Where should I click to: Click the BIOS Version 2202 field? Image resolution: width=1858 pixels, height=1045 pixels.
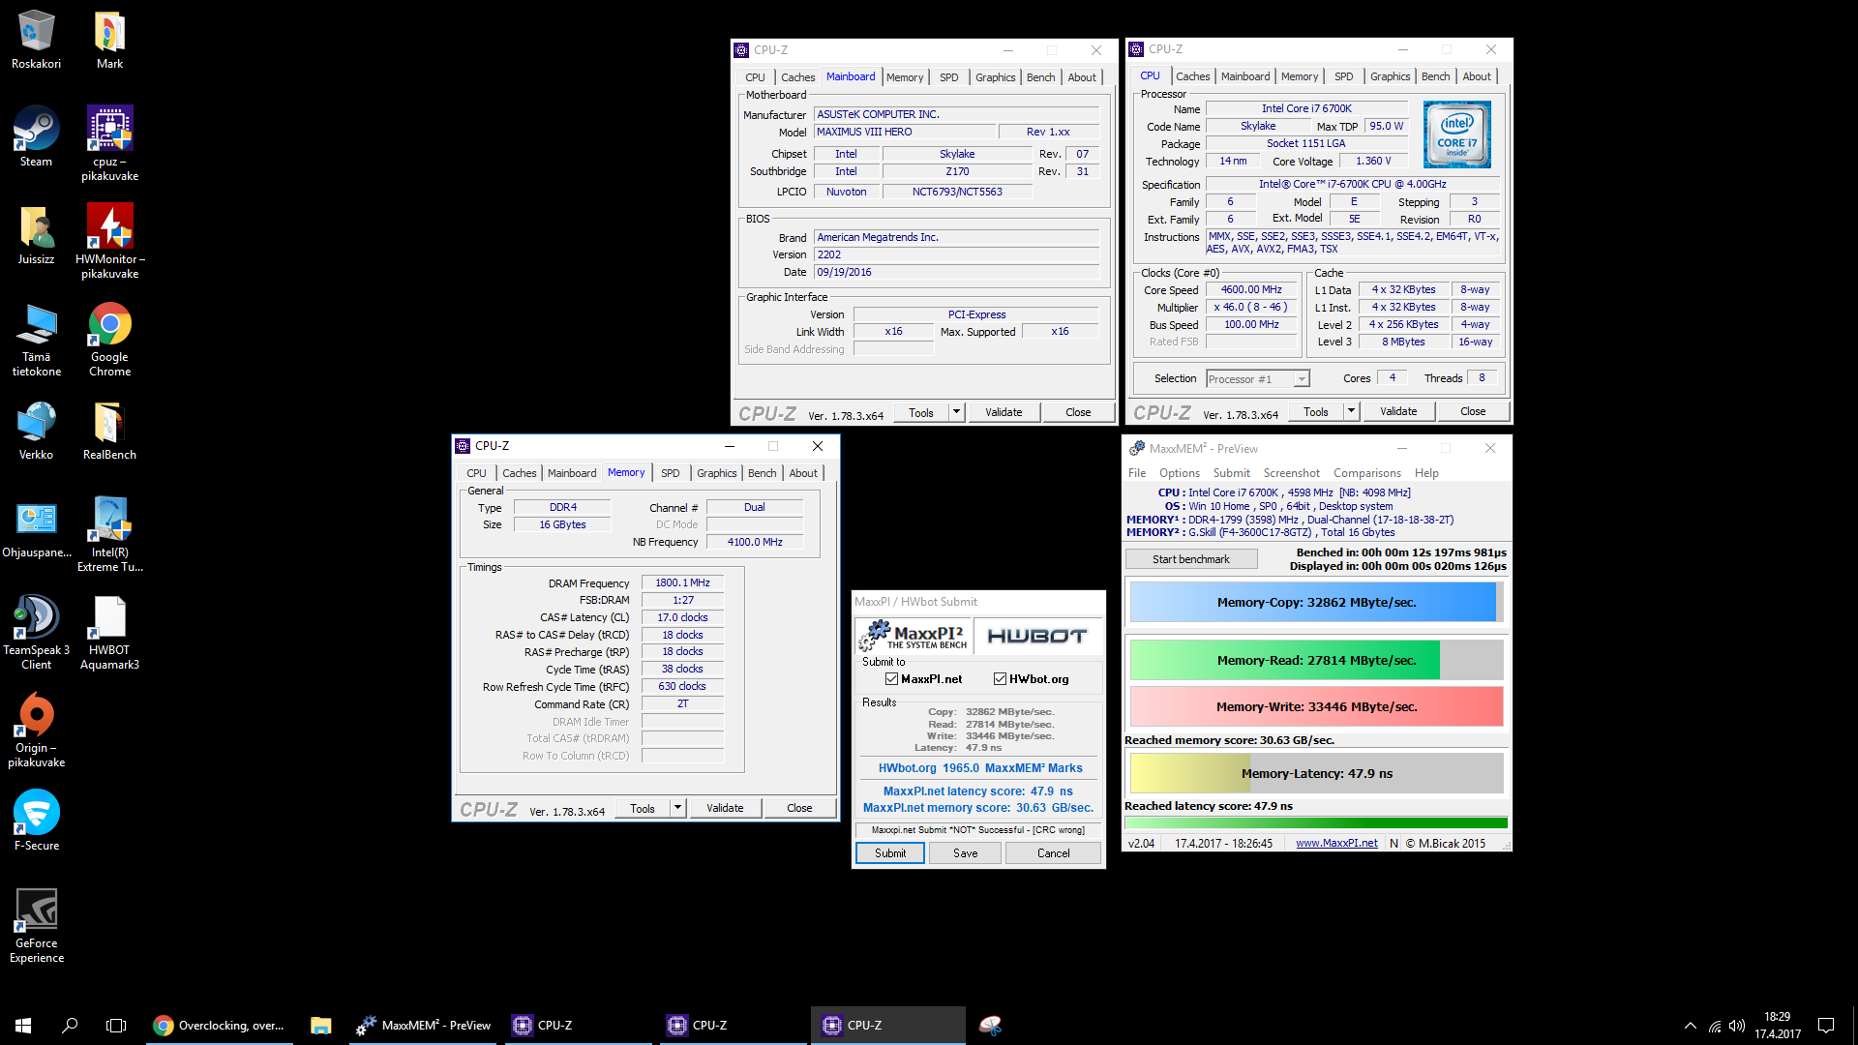[956, 255]
